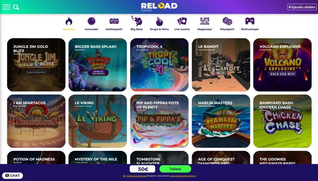This screenshot has height=181, width=318.
Task: Follow the gamblingtherapy.org link
Action: (x=183, y=176)
